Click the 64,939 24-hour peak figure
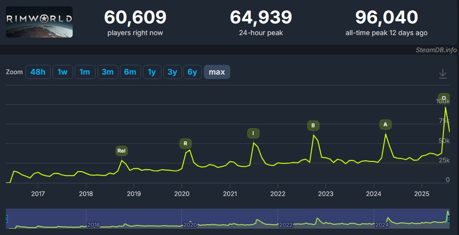The image size is (459, 235). click(x=261, y=18)
